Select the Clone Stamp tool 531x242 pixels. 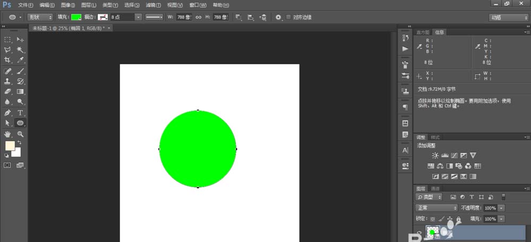(8, 81)
